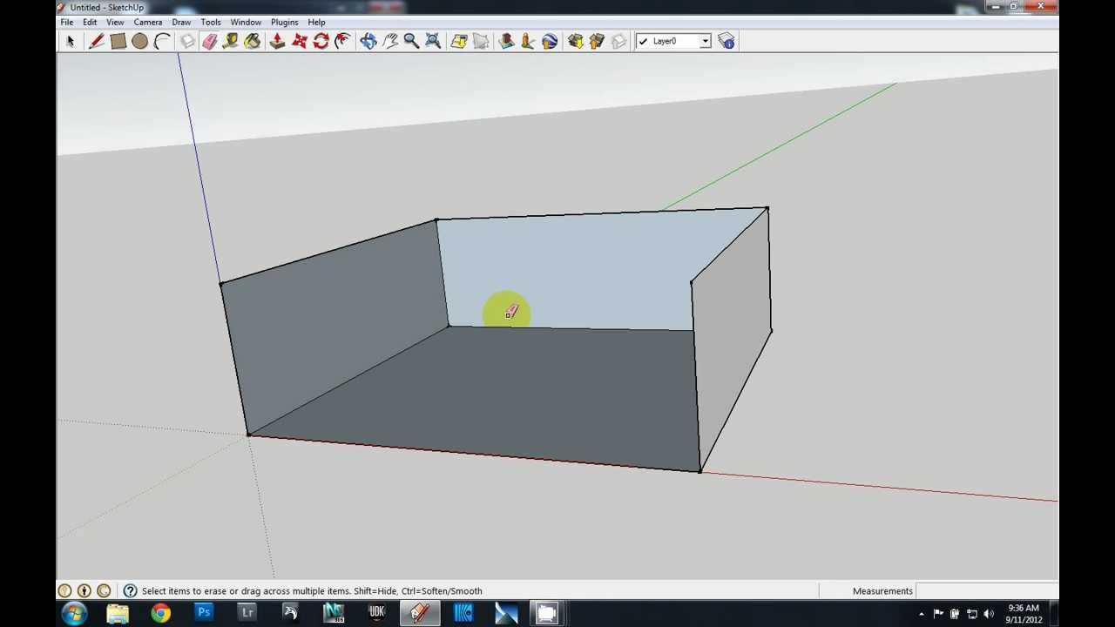Open the Window menu
1115x627 pixels.
[x=246, y=22]
